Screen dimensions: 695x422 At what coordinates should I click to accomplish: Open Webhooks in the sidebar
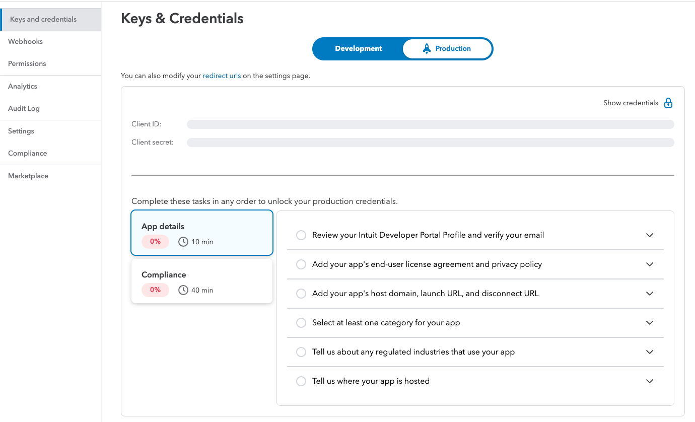pos(25,41)
